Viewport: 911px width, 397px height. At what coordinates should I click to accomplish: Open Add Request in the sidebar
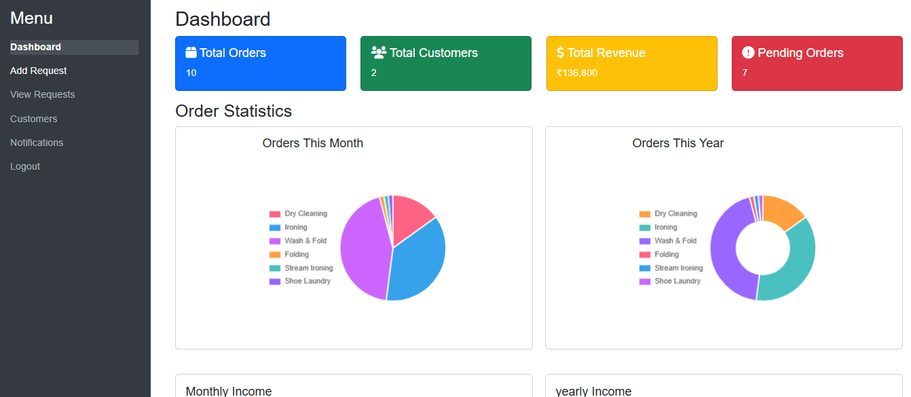[39, 71]
